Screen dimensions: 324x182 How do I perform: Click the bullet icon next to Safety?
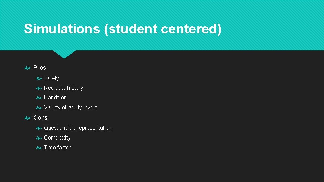click(39, 78)
